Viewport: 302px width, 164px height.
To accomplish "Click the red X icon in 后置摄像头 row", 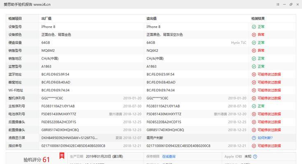I will click(x=254, y=122).
